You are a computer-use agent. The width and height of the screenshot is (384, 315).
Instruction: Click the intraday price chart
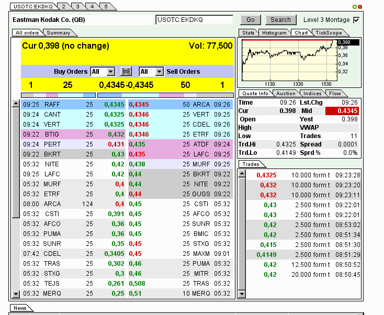(x=289, y=60)
